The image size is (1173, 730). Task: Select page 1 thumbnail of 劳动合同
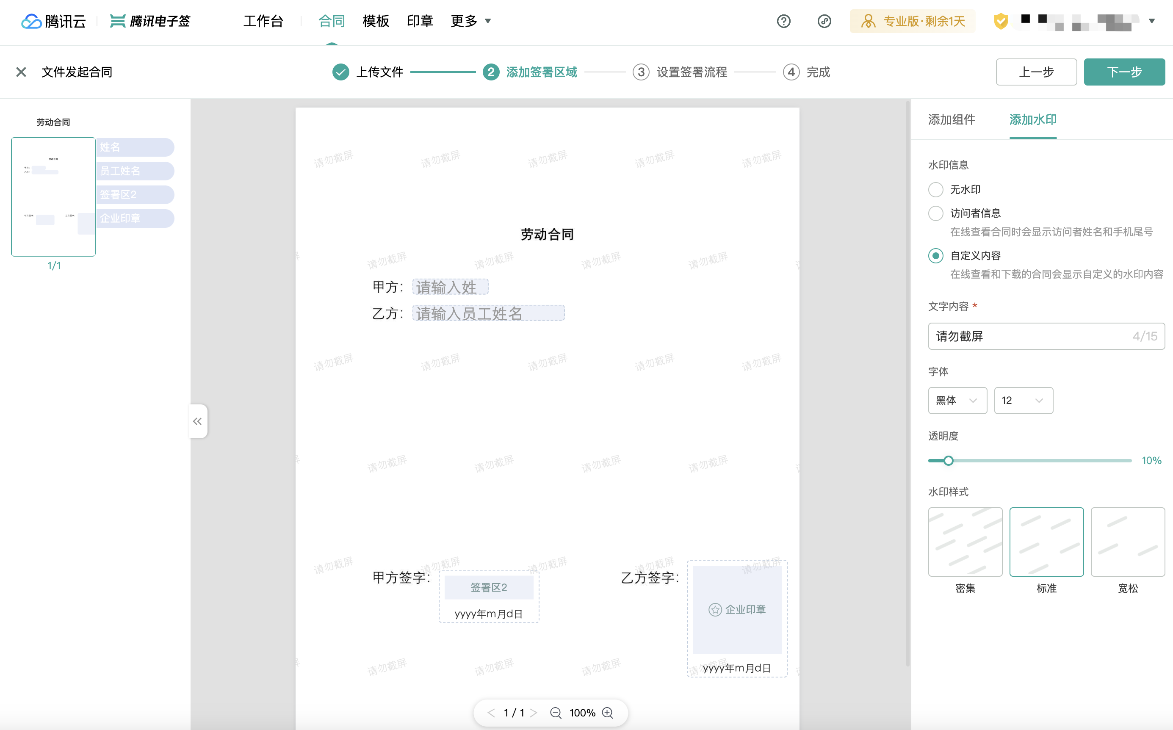pyautogui.click(x=53, y=196)
